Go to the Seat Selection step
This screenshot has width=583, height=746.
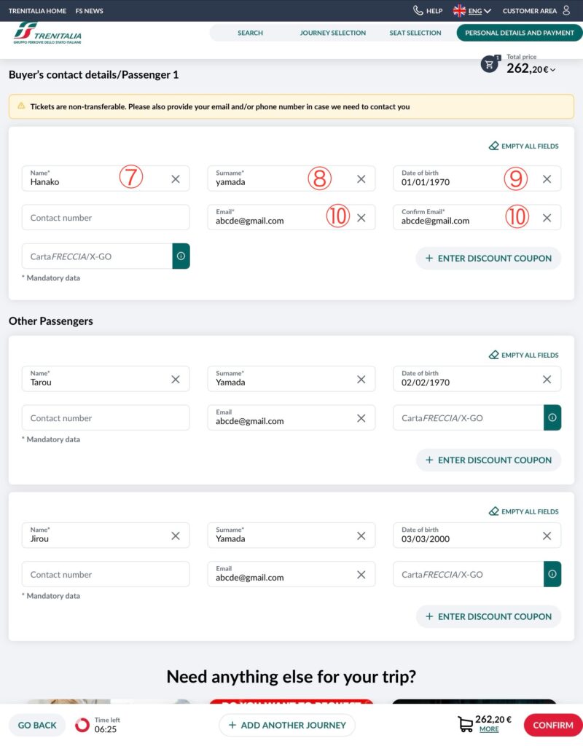[x=415, y=33]
